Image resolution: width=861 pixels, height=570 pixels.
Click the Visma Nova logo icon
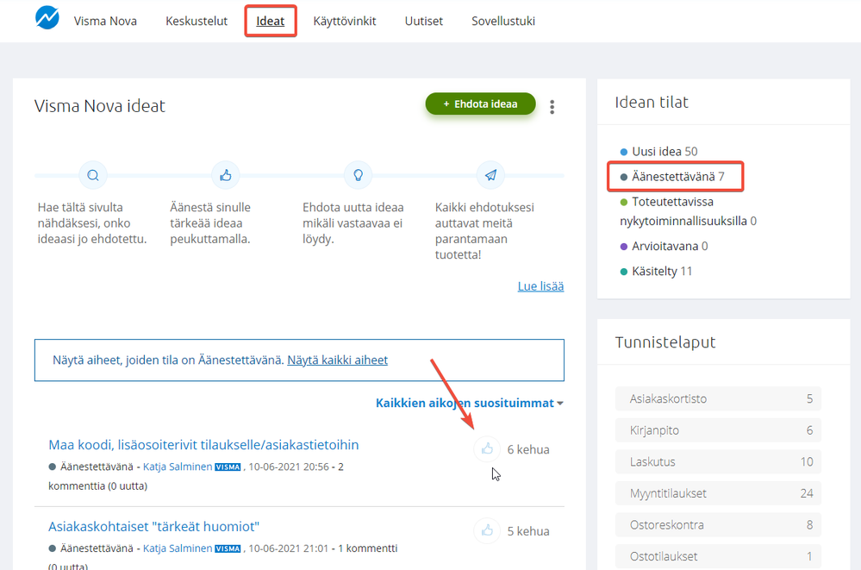pyautogui.click(x=47, y=17)
